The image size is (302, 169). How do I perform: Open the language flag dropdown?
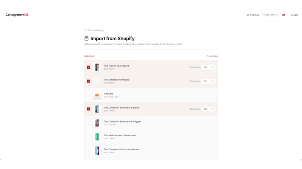coord(285,15)
